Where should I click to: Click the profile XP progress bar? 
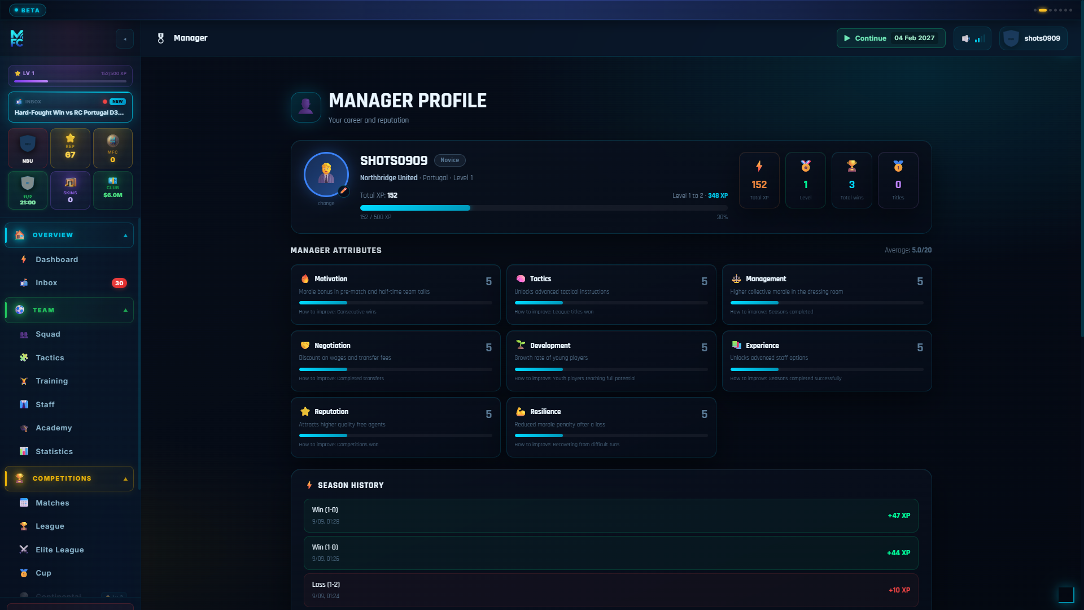[x=544, y=208]
